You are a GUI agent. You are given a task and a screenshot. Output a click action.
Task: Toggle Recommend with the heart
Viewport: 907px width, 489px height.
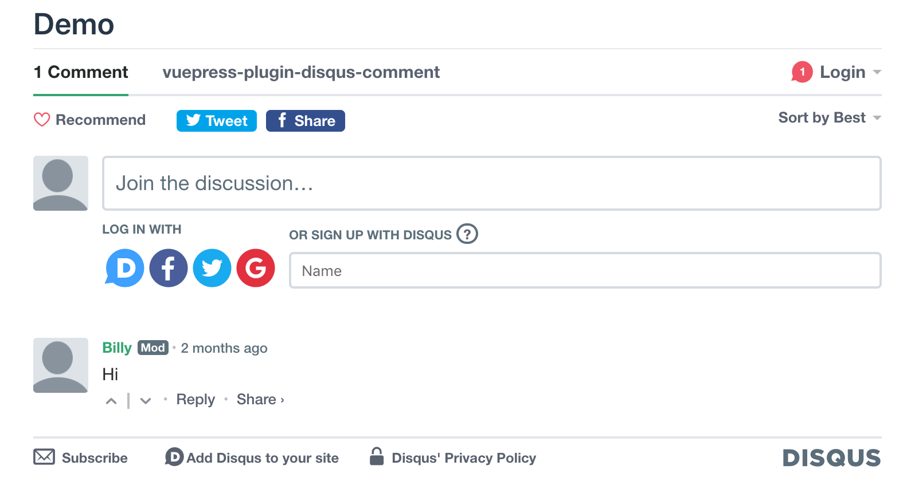pos(42,120)
